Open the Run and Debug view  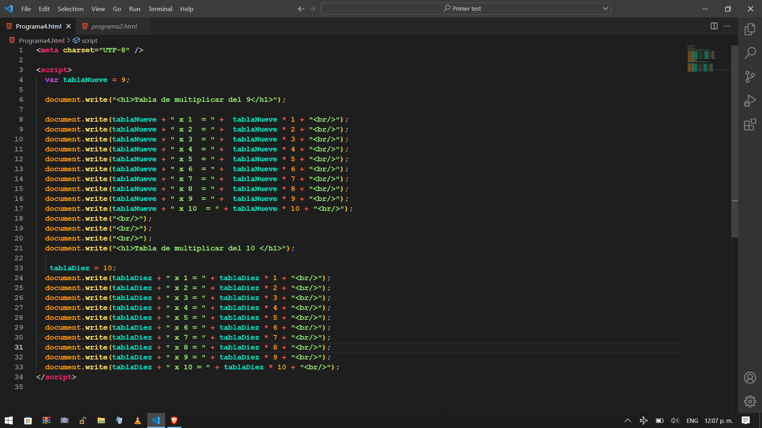click(x=750, y=101)
